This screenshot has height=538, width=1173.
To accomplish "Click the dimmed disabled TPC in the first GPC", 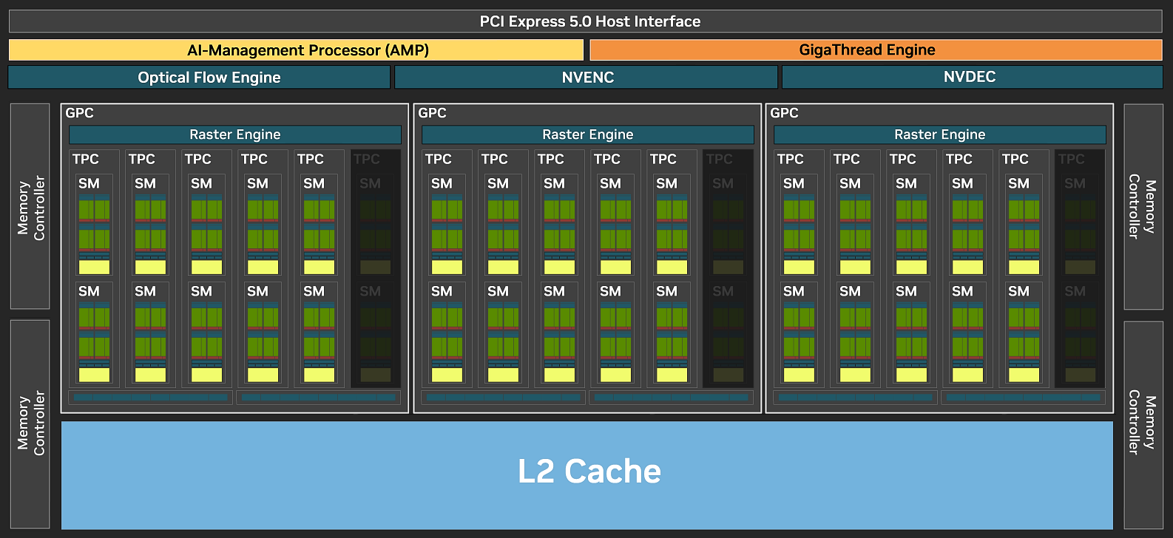I will [376, 269].
